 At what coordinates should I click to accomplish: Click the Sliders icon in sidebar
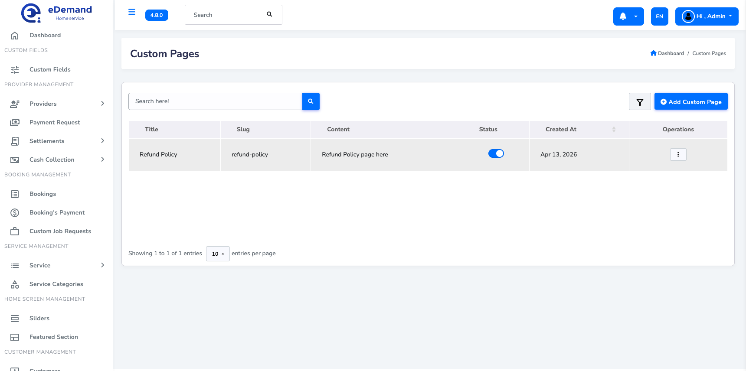coord(15,319)
